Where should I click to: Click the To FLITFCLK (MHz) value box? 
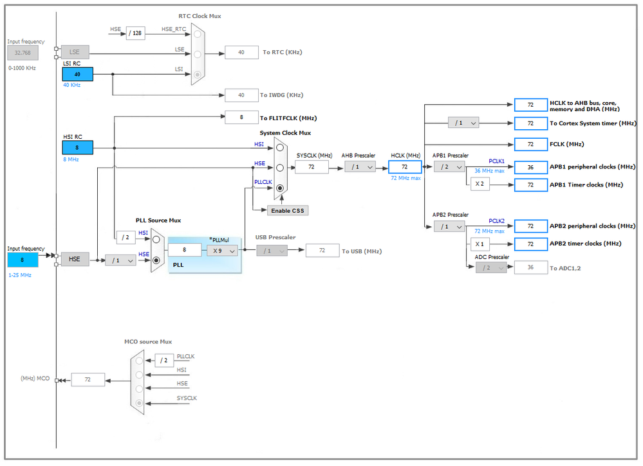click(x=241, y=118)
